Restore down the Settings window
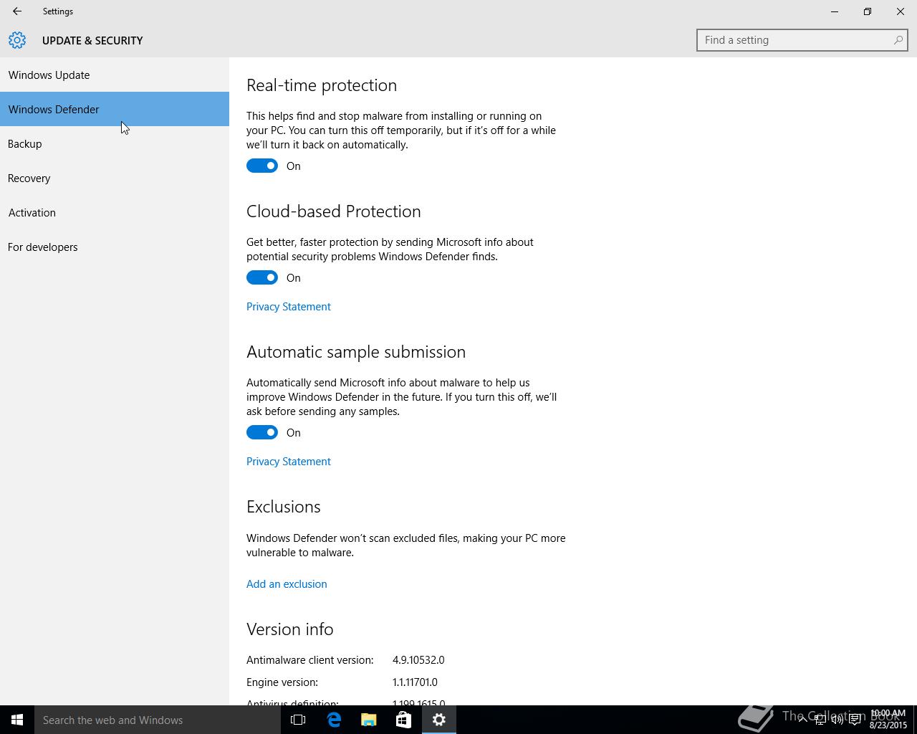 pos(868,11)
